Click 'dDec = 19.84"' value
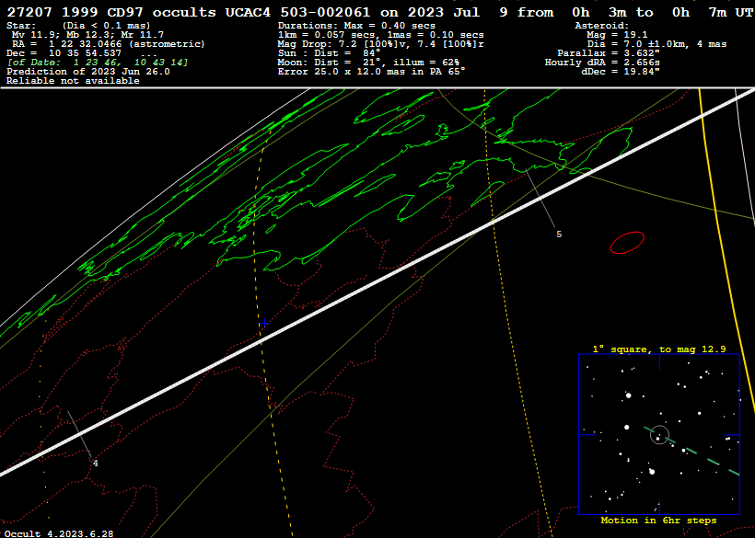Viewport: 755px width, 538px height. click(621, 72)
